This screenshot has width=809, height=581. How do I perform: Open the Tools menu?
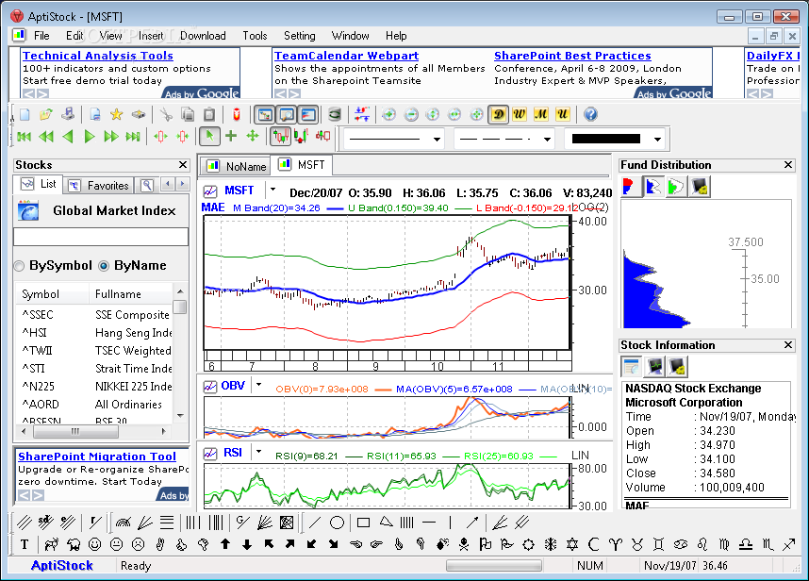tap(255, 36)
